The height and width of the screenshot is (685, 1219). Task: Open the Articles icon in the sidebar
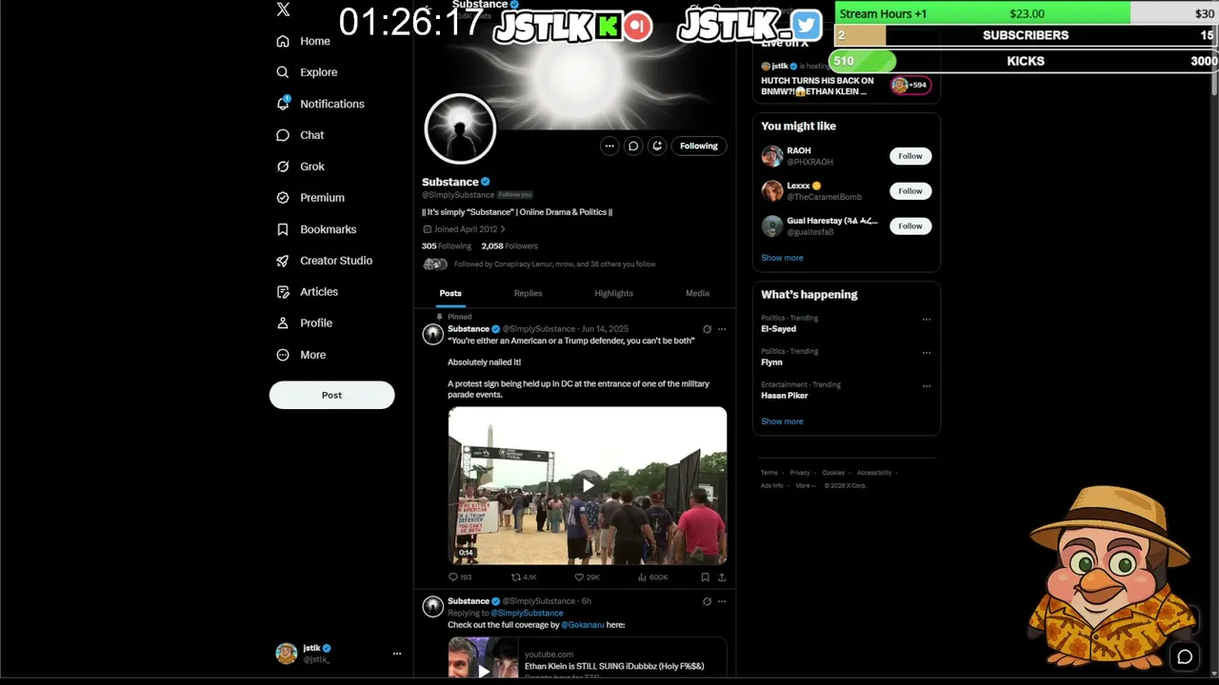pos(283,292)
